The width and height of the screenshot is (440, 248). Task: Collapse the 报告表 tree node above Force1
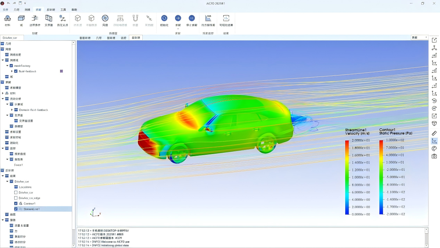click(x=7, y=159)
